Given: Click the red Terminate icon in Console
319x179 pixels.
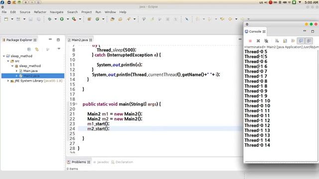Looking at the screenshot, I should (250, 41).
